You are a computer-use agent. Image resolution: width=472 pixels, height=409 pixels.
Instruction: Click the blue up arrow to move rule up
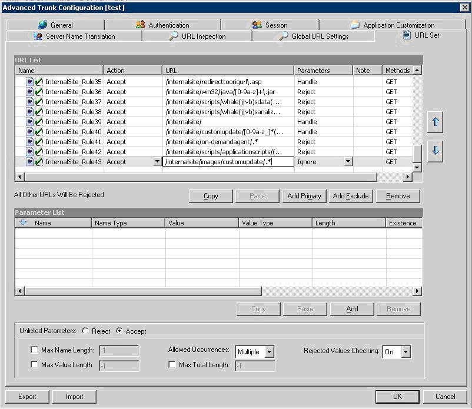435,122
